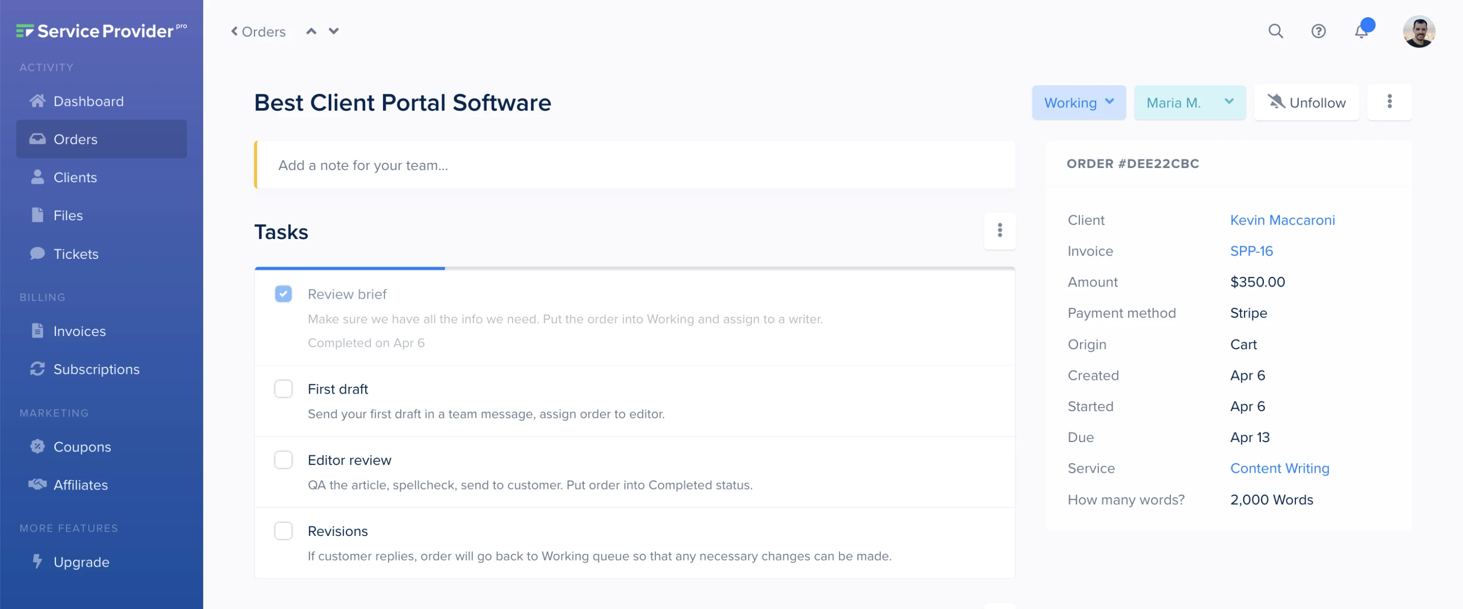Viewport: 1463px width, 609px height.
Task: Uncheck the Review brief task
Action: pos(283,294)
